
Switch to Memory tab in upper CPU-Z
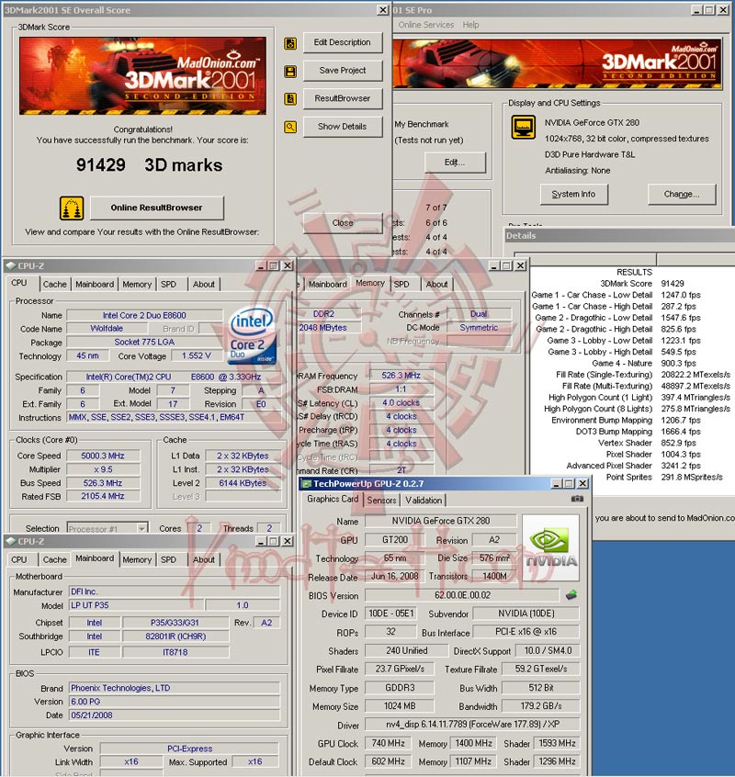point(137,285)
